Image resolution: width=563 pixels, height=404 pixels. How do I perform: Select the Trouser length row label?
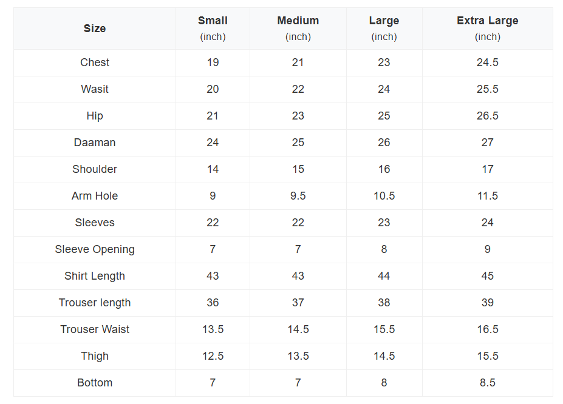(95, 303)
